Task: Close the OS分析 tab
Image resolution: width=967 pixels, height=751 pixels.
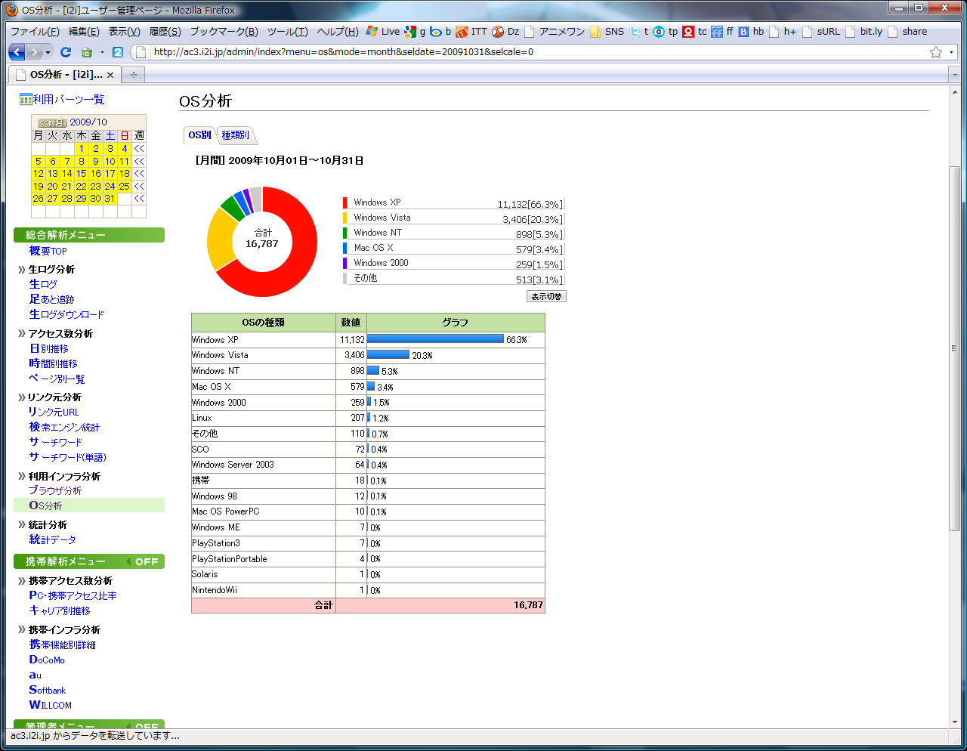Action: coord(110,75)
